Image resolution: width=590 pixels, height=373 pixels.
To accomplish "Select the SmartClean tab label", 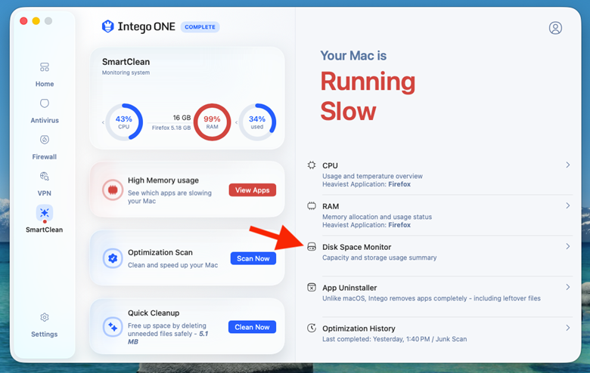I will [45, 230].
